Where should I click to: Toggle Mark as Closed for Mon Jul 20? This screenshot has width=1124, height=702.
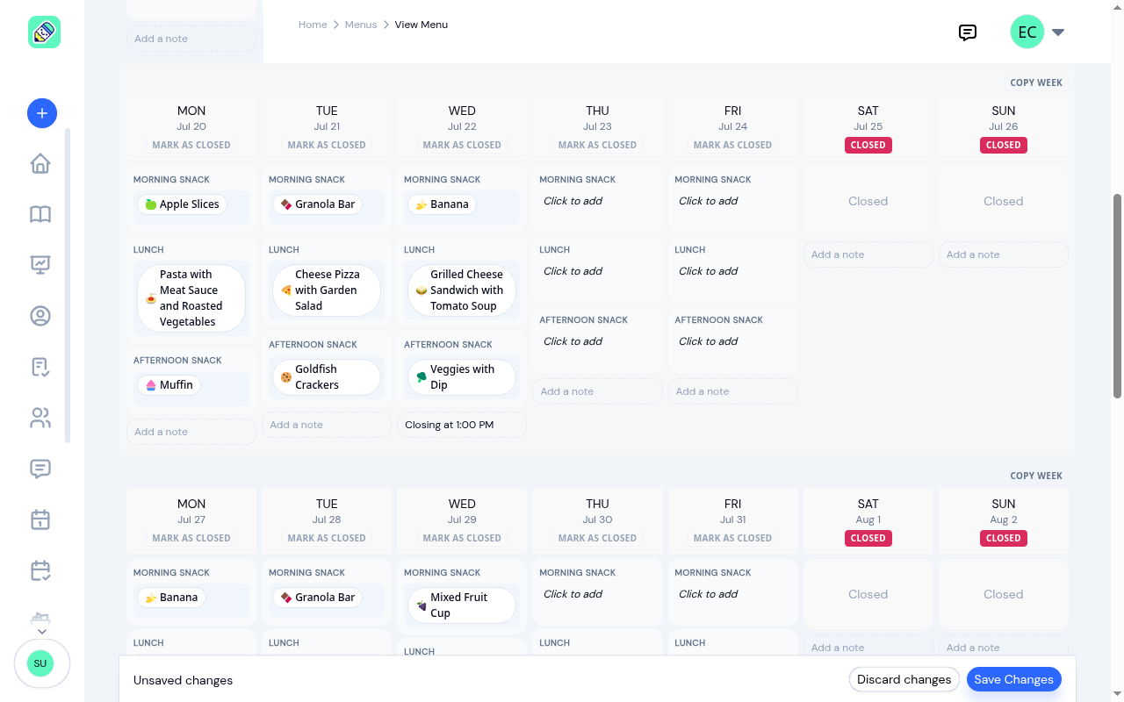[191, 146]
